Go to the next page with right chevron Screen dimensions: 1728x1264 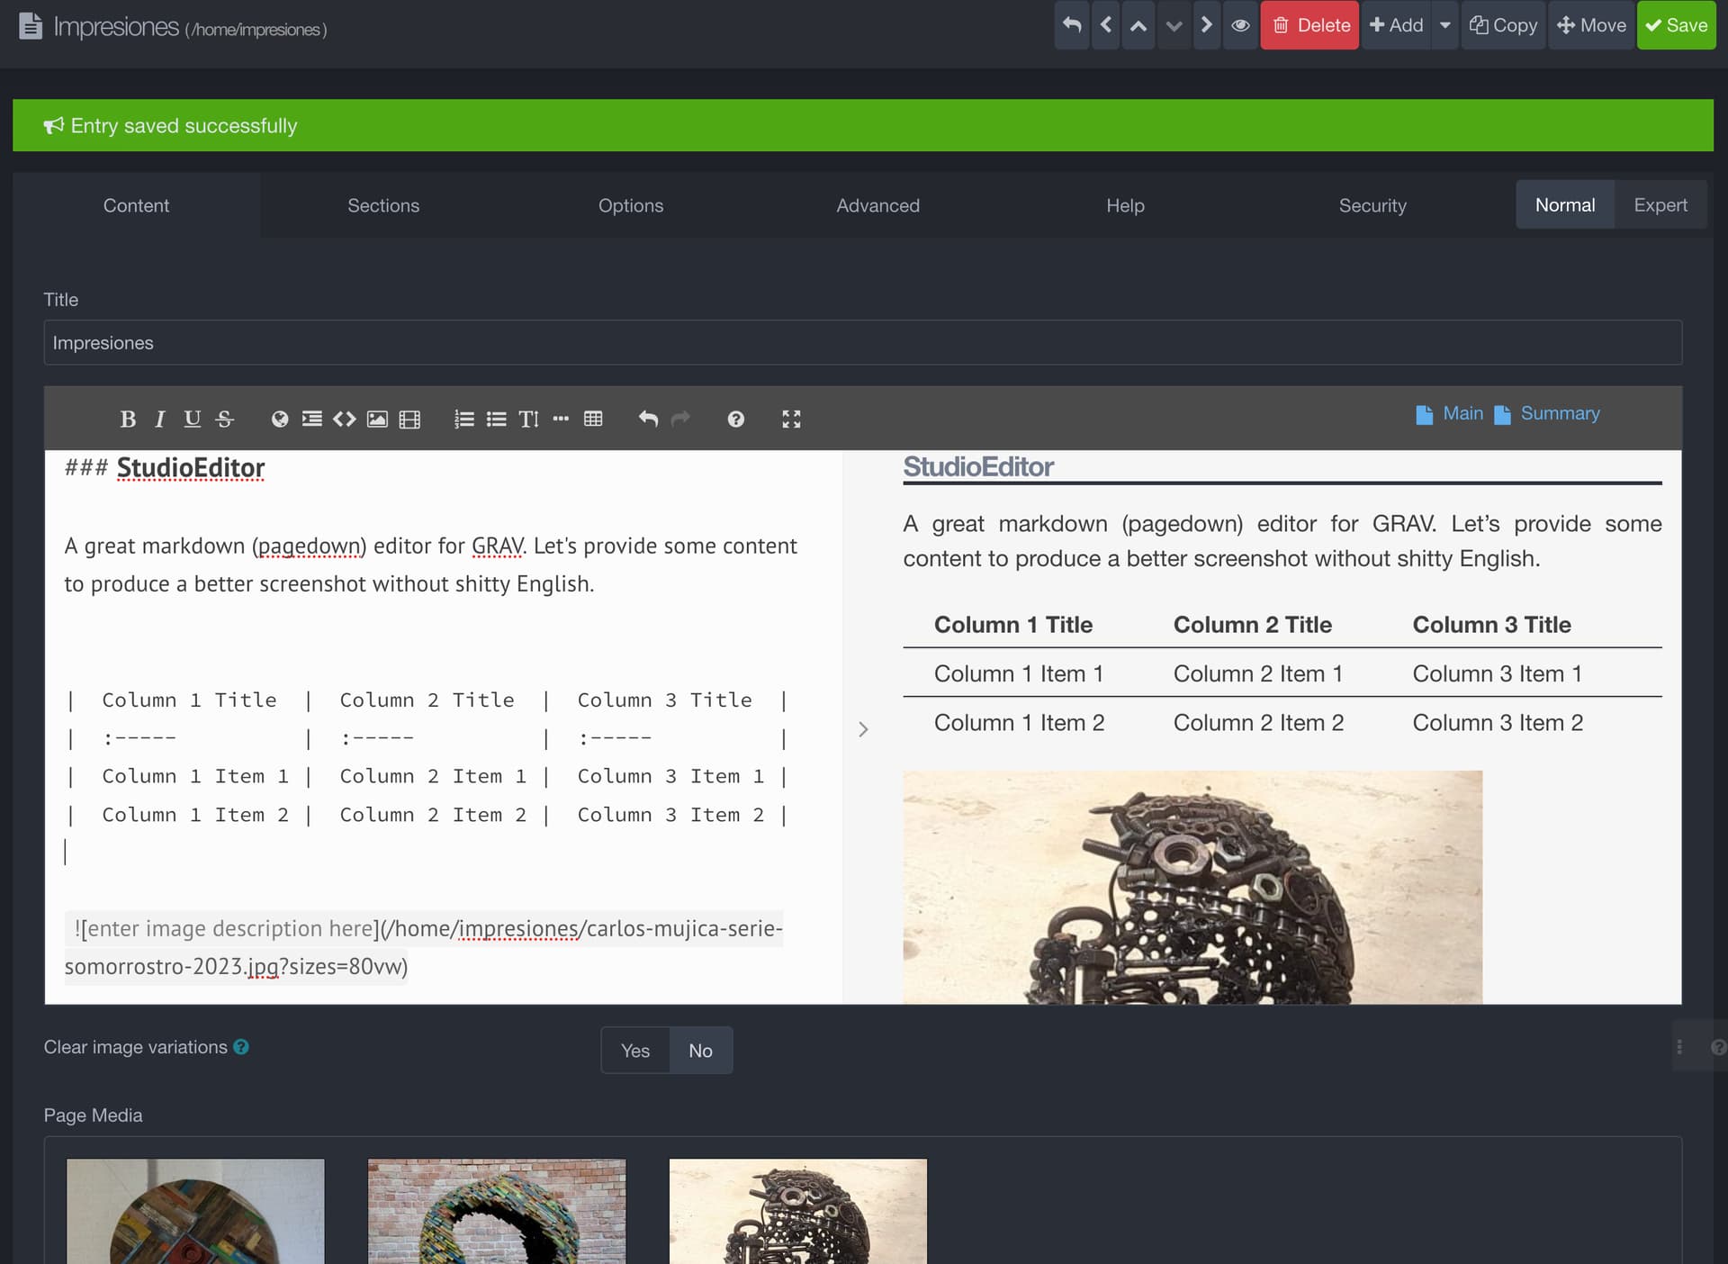(x=1207, y=25)
